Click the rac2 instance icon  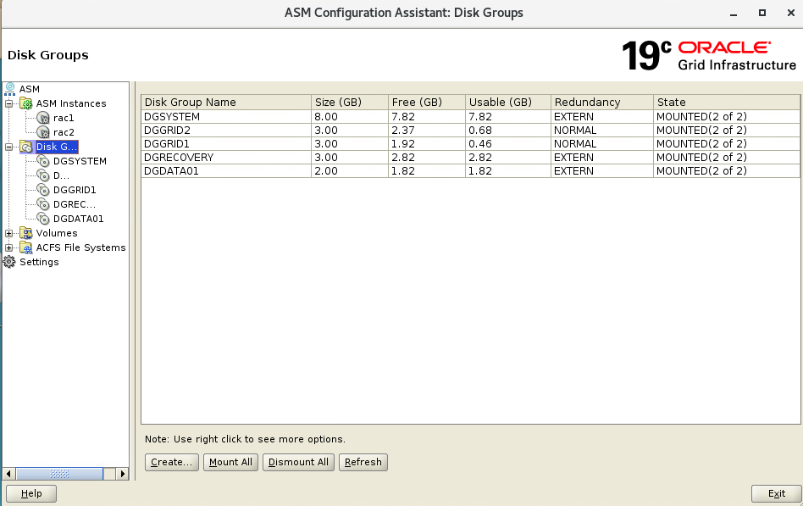click(x=43, y=132)
